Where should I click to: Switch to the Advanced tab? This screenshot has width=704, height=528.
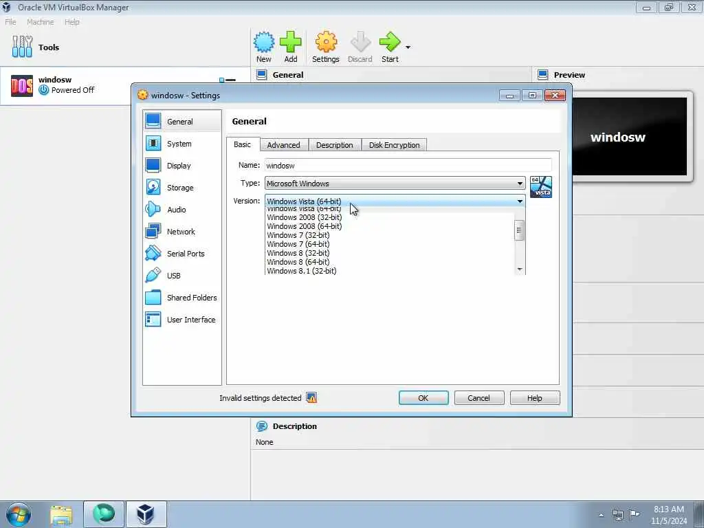click(283, 145)
